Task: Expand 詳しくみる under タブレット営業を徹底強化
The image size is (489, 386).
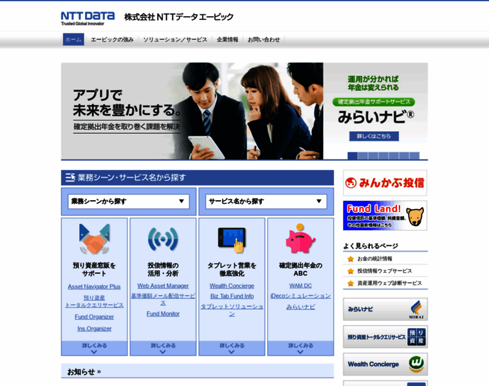Action: [232, 348]
